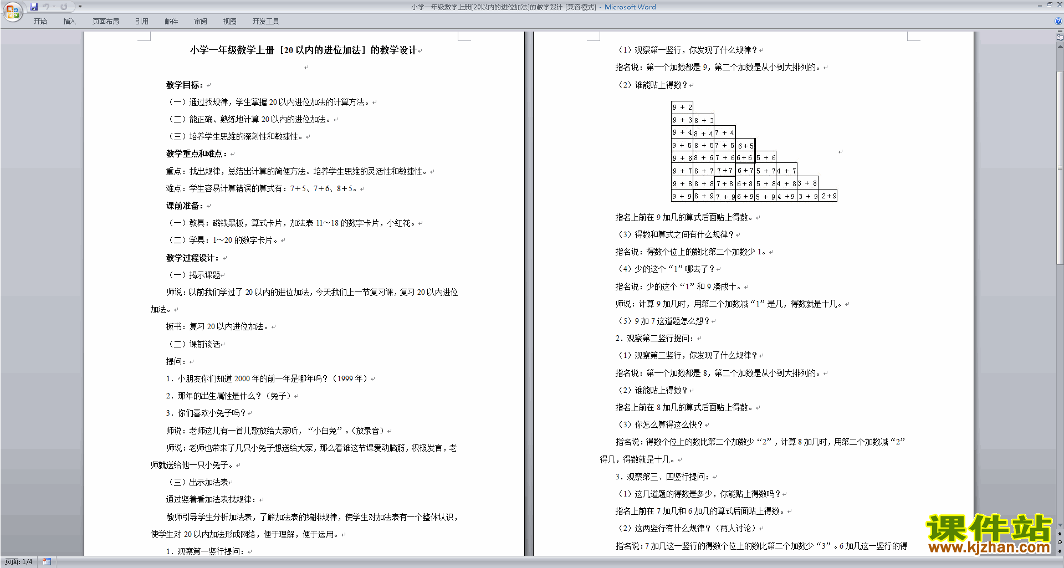
Task: Click the table cell containing 2+9
Action: click(828, 196)
